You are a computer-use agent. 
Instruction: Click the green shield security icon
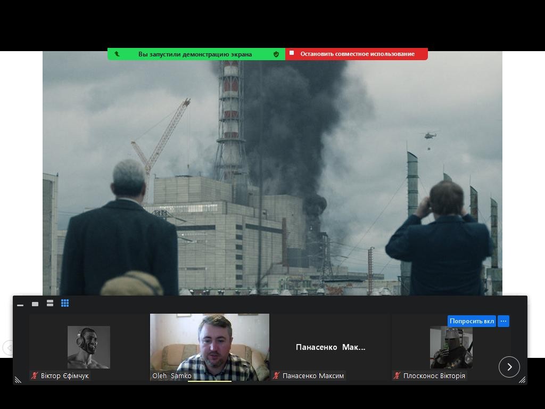(x=276, y=54)
